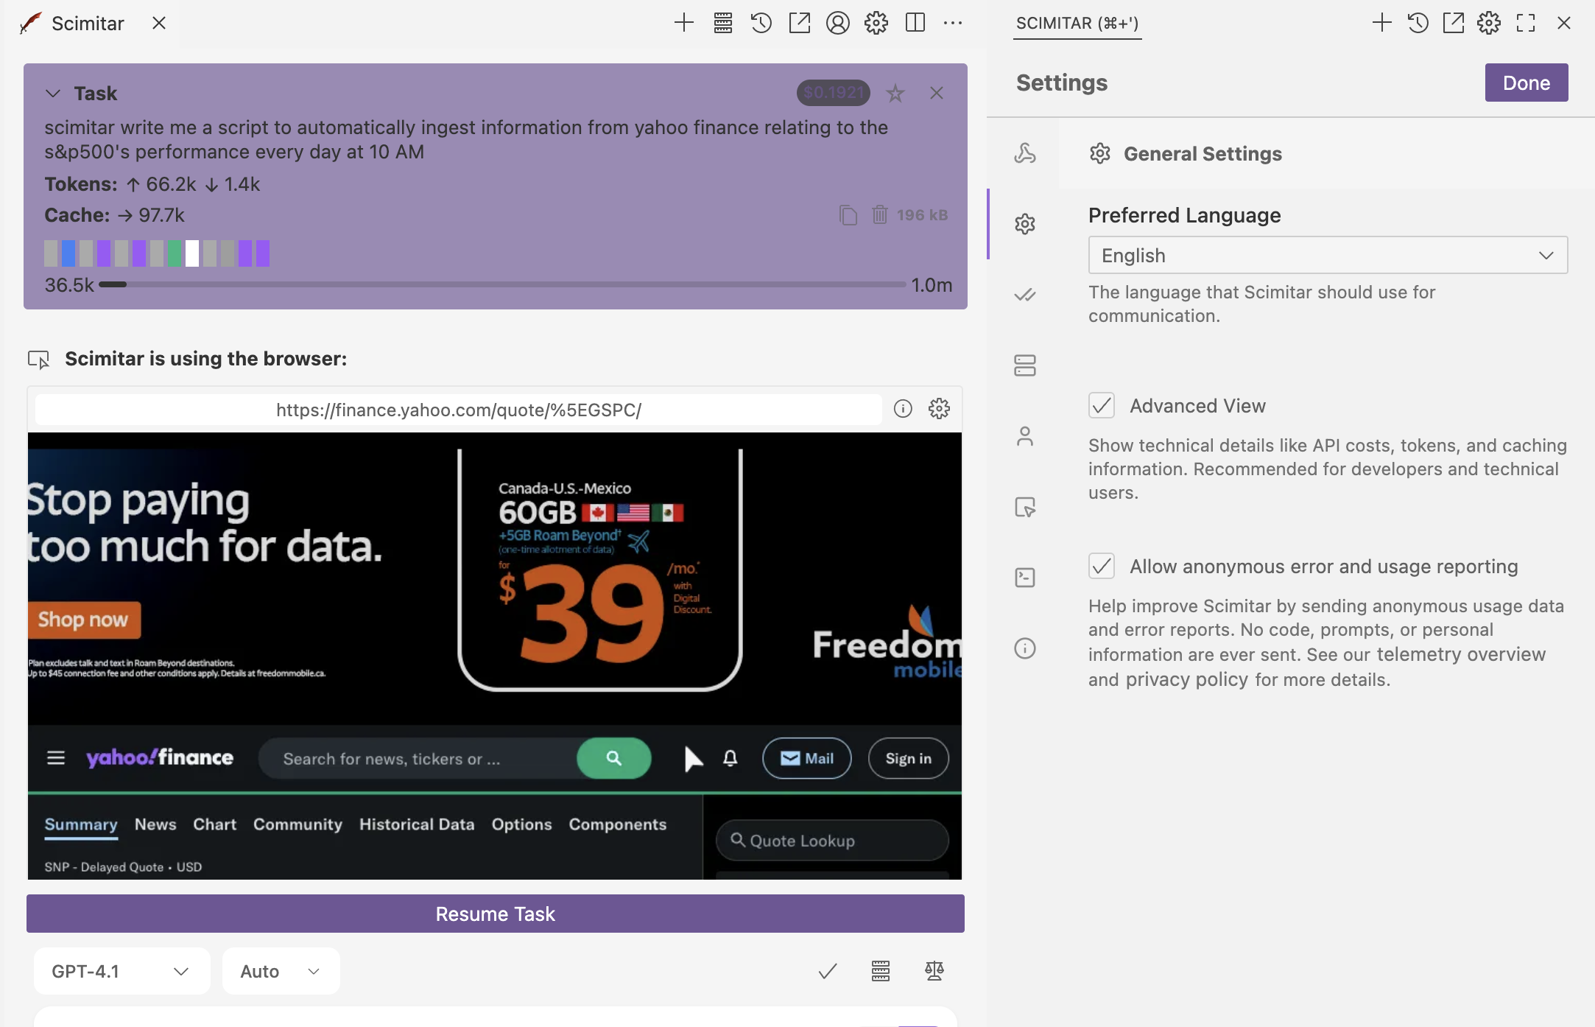
Task: Click the Yahoo Finance Sign in button
Action: (x=908, y=758)
